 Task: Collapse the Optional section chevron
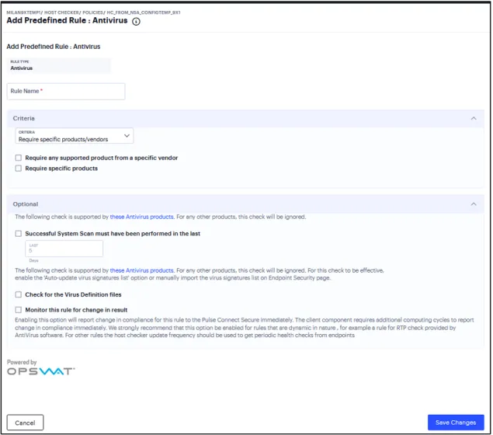(473, 204)
